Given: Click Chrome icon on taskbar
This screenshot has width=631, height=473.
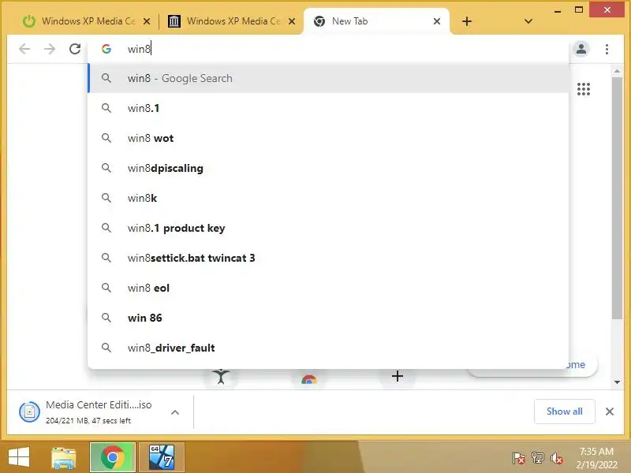Looking at the screenshot, I should tap(112, 457).
